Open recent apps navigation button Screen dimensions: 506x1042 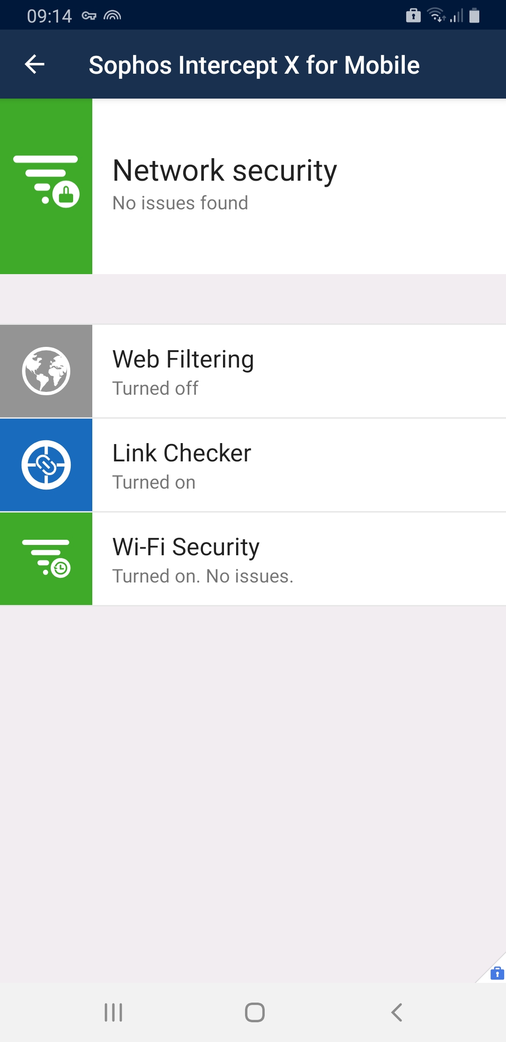[x=113, y=1012]
